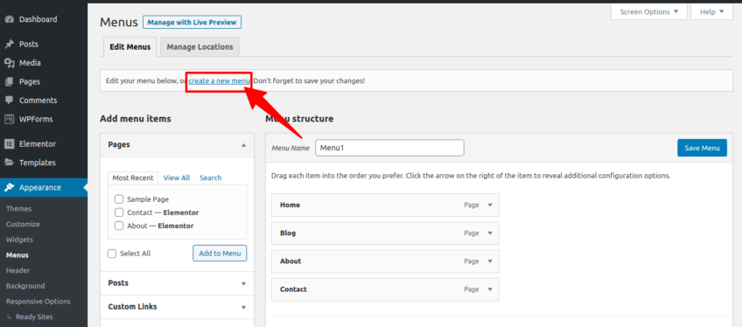Click the create a new menu link
This screenshot has height=327, width=742.
point(219,80)
